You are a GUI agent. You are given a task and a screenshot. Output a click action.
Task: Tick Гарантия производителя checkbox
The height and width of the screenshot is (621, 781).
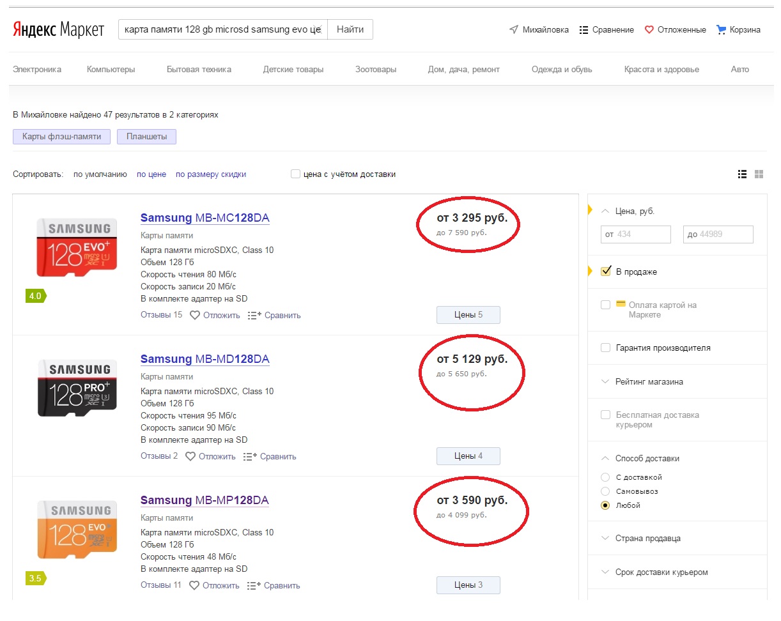[x=606, y=348]
